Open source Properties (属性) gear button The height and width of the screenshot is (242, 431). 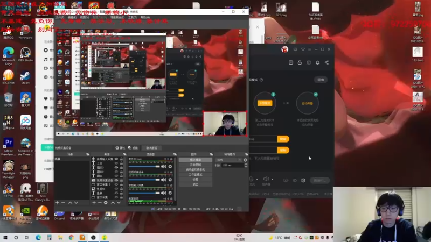pyautogui.click(x=120, y=148)
